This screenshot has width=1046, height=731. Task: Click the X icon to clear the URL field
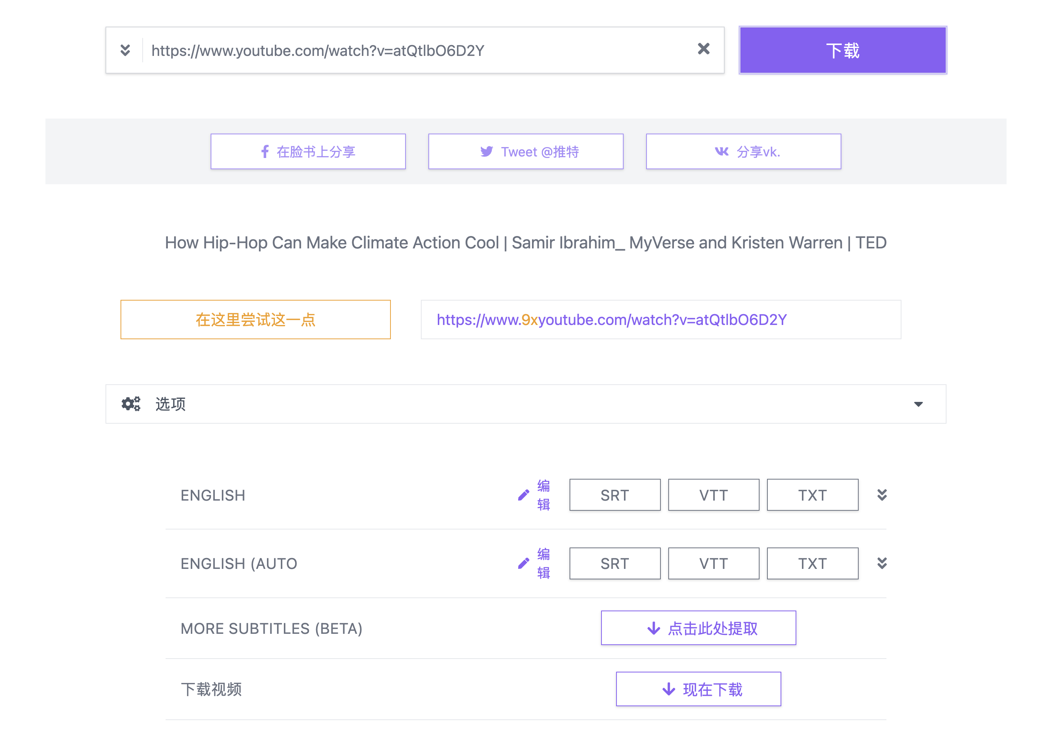(704, 49)
